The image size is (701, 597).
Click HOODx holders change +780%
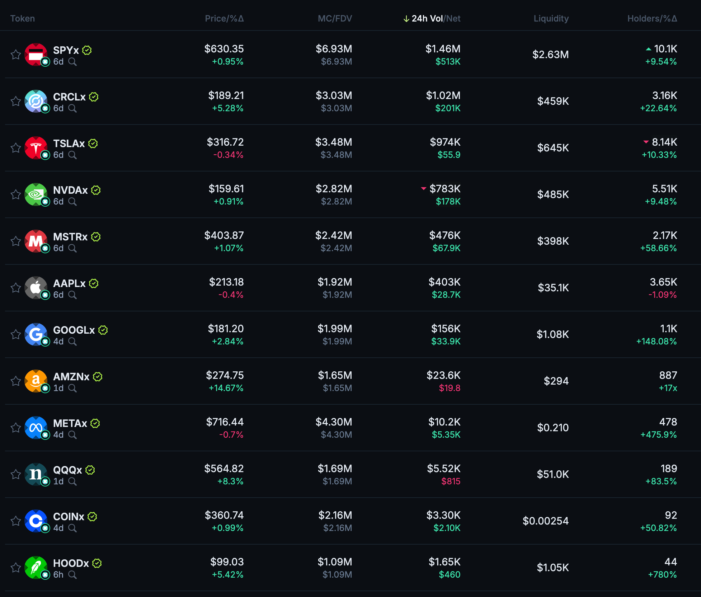[662, 575]
